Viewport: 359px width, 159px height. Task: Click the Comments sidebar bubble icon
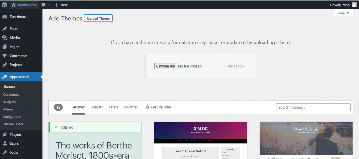coord(5,56)
